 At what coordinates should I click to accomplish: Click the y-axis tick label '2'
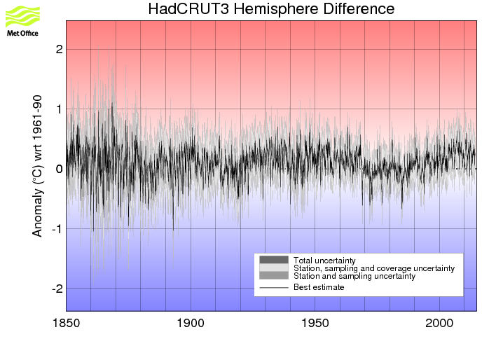[x=59, y=49]
